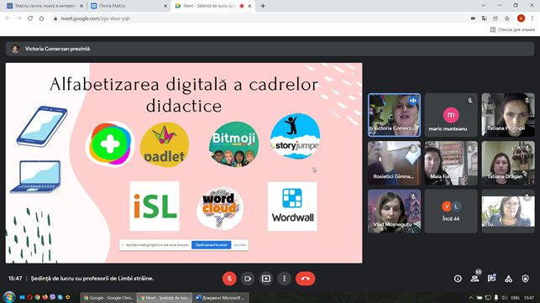The image size is (540, 303).
Task: Open meeting details info icon
Action: tap(458, 279)
